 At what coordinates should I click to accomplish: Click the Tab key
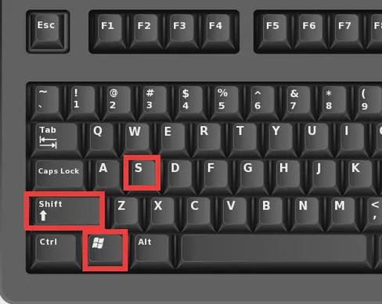click(57, 140)
